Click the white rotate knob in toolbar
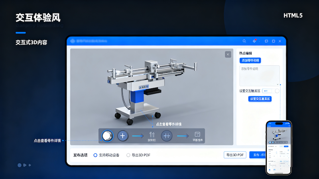The height and width of the screenshot is (179, 319). point(107,136)
